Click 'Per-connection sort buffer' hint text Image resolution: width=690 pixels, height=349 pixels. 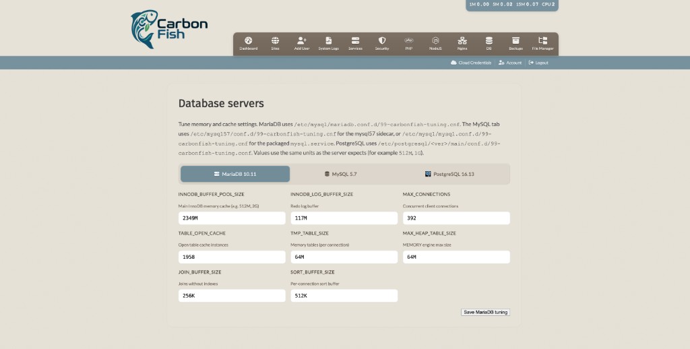click(315, 284)
